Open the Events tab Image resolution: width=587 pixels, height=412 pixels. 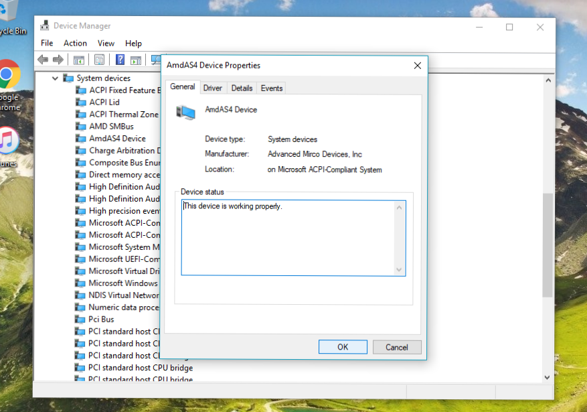click(x=271, y=88)
